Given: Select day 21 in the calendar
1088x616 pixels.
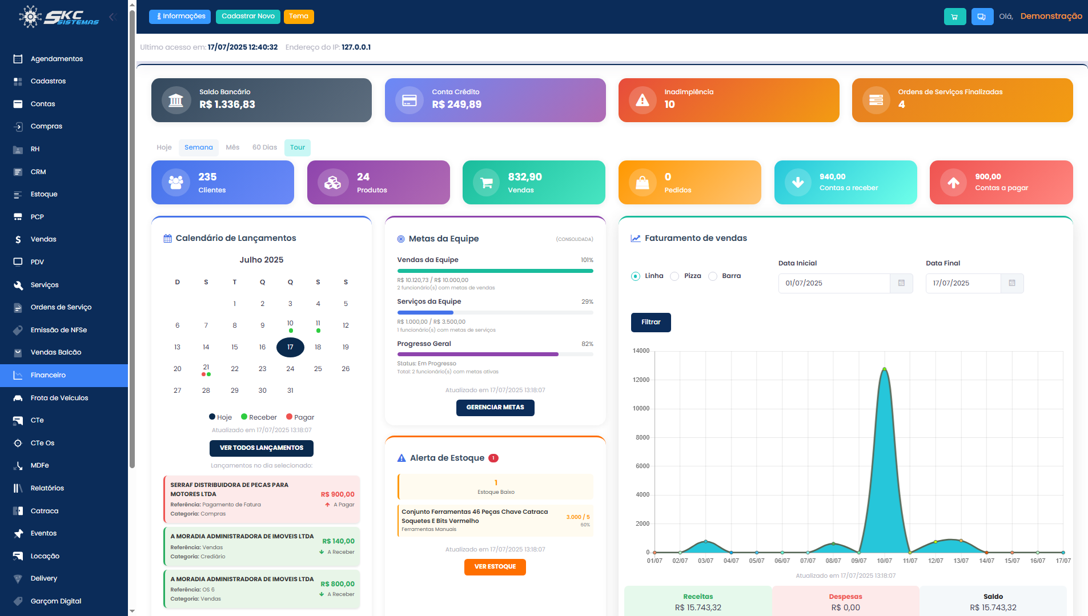Looking at the screenshot, I should coord(206,368).
